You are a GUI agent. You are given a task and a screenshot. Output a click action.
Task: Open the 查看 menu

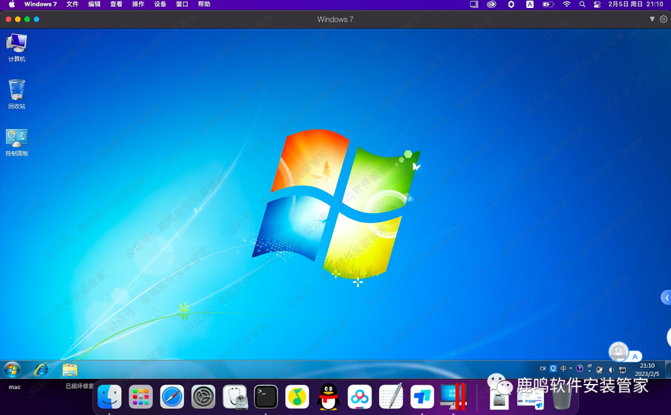pyautogui.click(x=116, y=4)
